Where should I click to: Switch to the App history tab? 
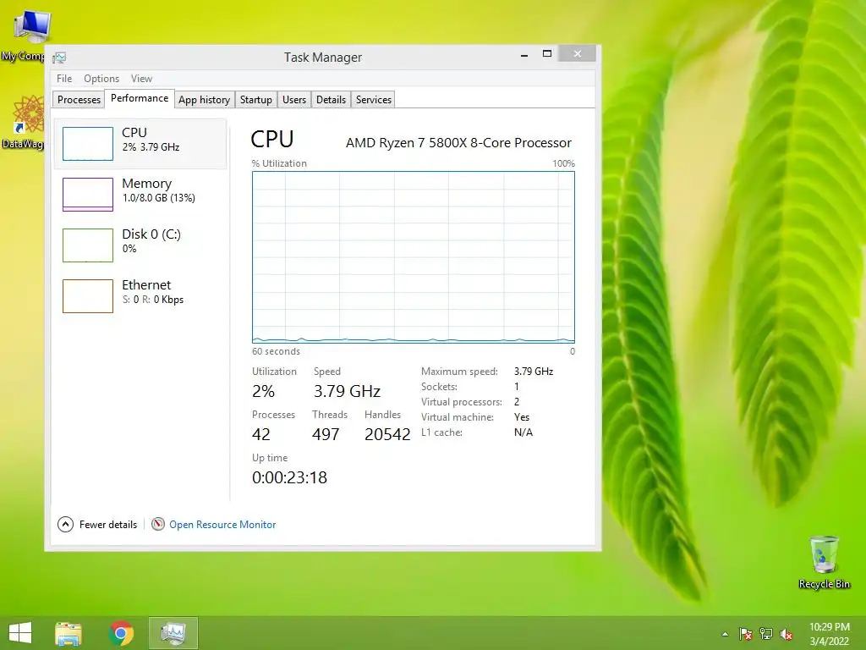click(x=204, y=100)
